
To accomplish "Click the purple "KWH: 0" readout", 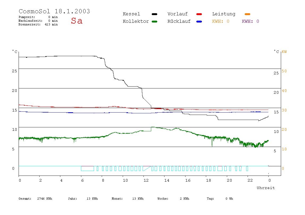I will click(x=250, y=21).
